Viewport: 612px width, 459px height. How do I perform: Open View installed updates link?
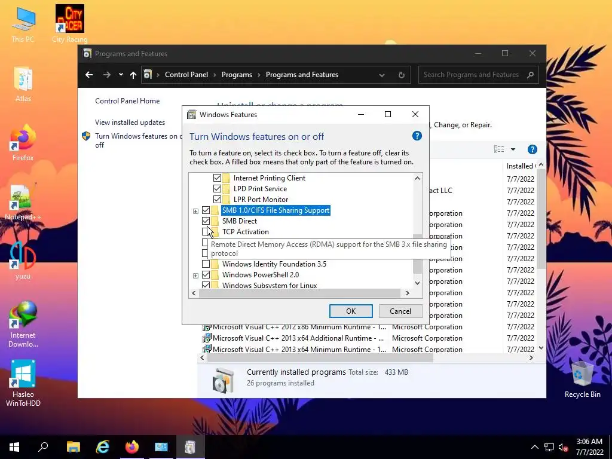[x=130, y=122]
